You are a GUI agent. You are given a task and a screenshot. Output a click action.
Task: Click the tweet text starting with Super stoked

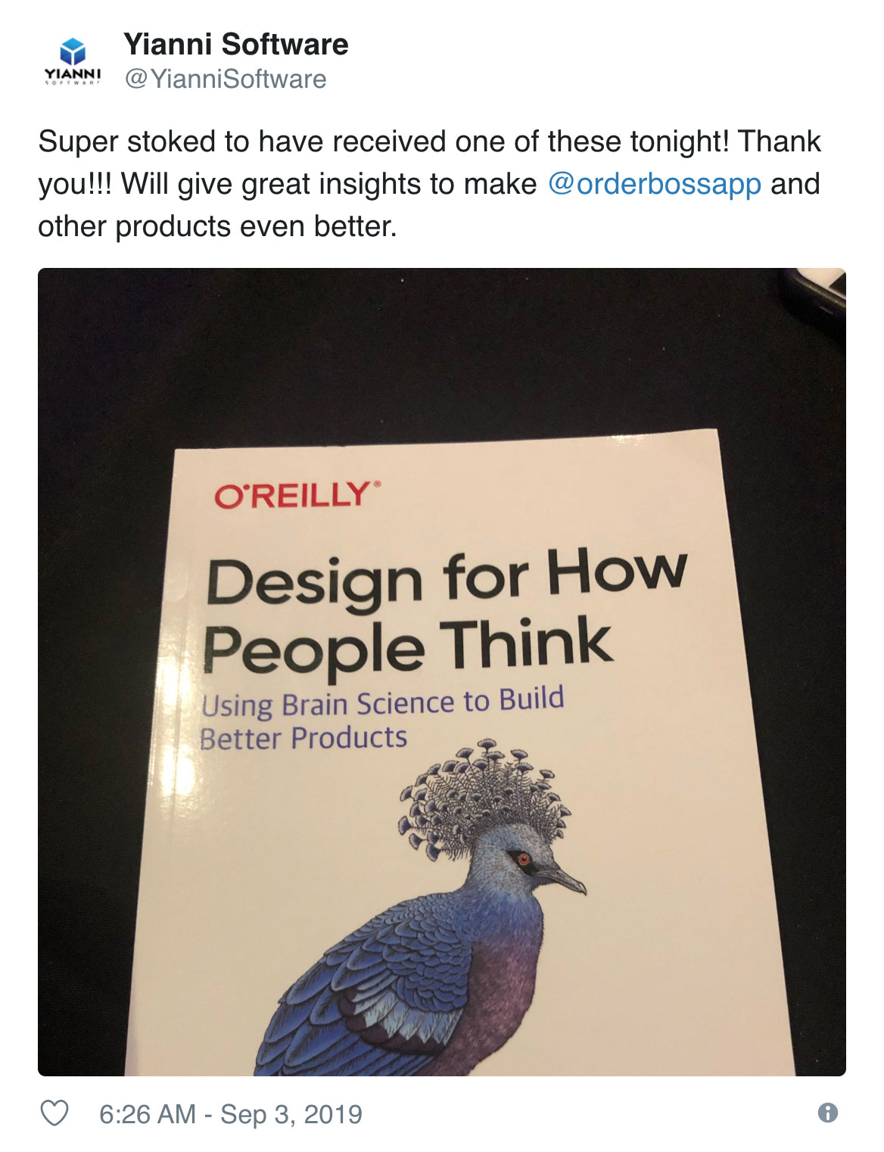(x=429, y=184)
